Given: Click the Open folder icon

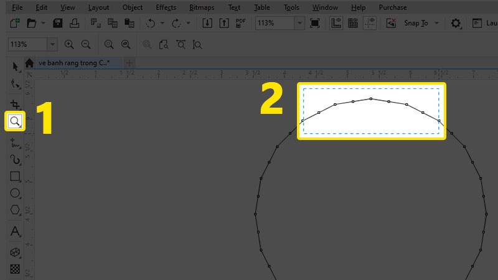Looking at the screenshot, I should click(x=32, y=23).
